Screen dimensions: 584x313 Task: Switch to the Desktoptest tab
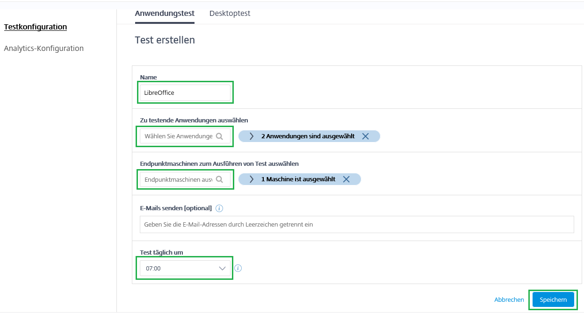coord(230,13)
